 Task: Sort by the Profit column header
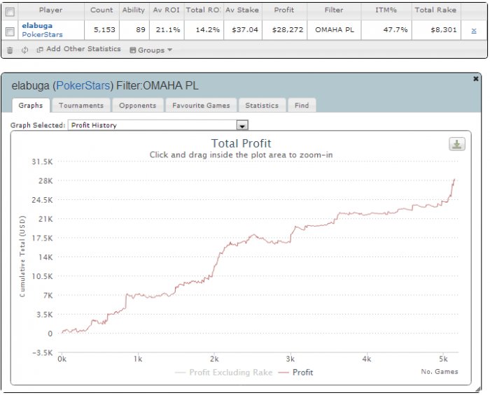(284, 10)
